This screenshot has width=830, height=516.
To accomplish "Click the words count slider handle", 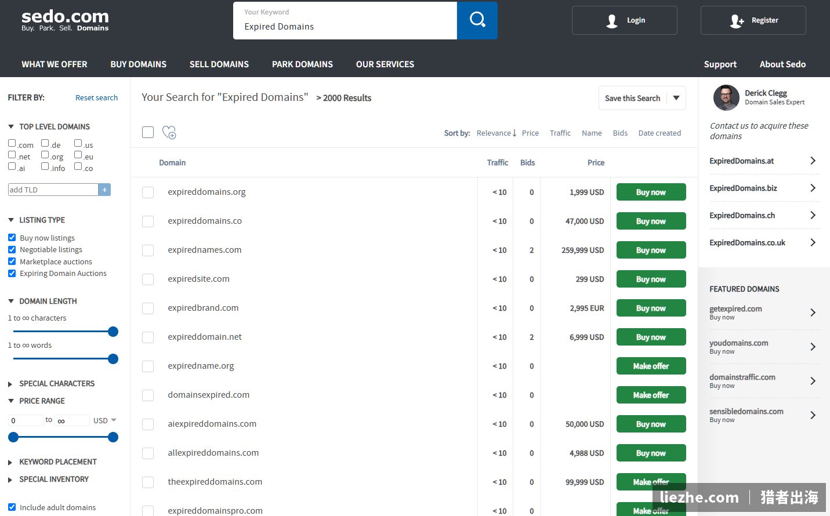I will (113, 359).
